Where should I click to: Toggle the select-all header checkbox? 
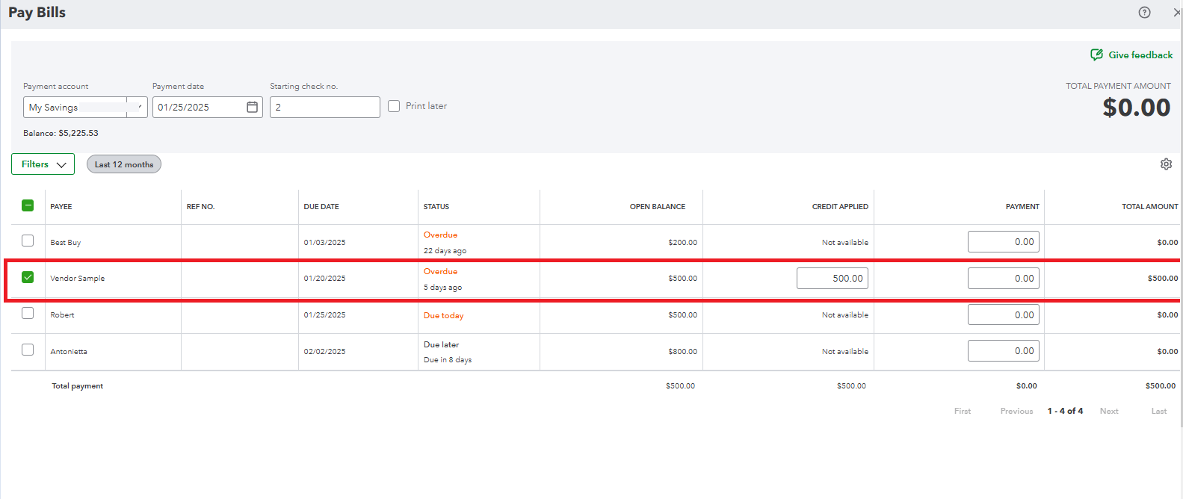click(x=28, y=206)
